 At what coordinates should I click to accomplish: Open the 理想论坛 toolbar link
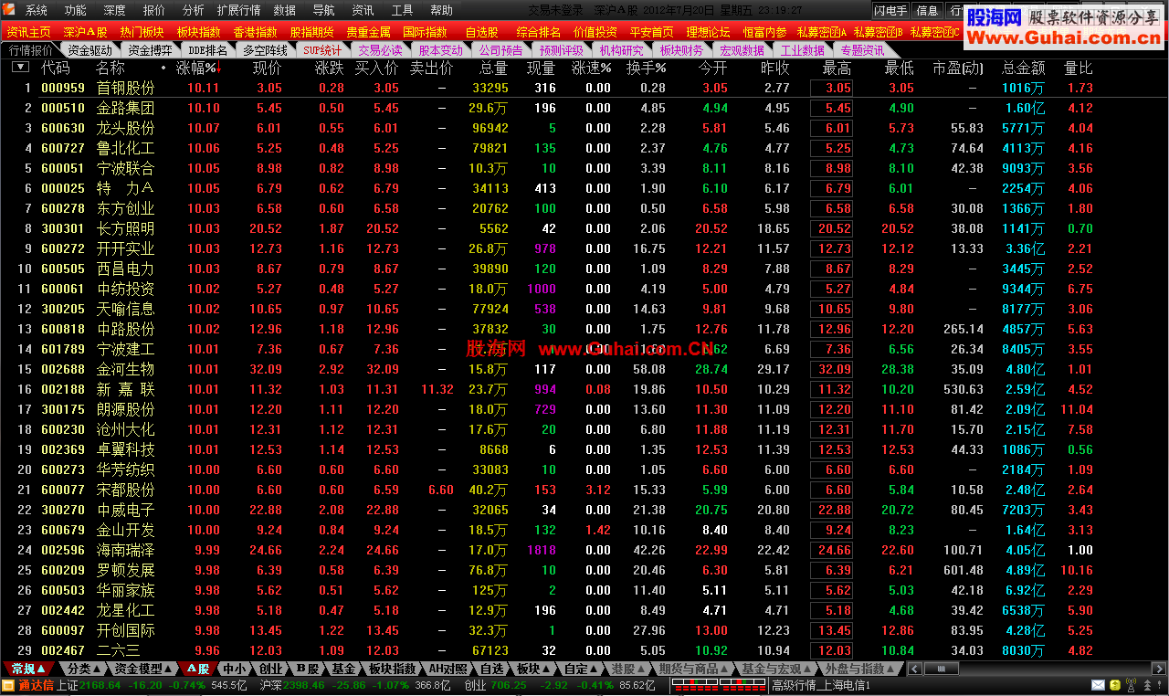(x=708, y=32)
